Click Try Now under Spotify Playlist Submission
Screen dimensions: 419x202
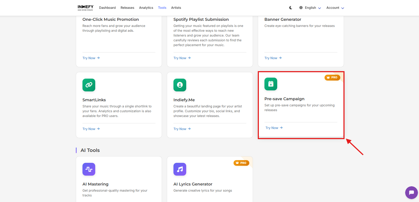pos(182,58)
